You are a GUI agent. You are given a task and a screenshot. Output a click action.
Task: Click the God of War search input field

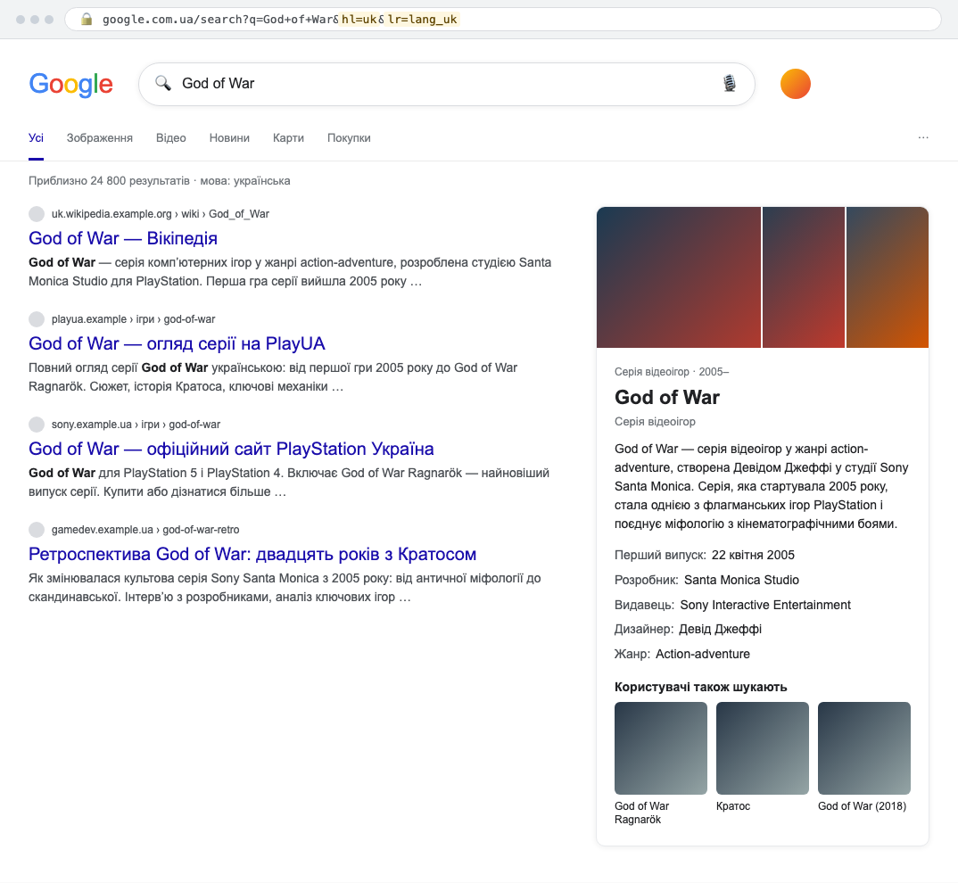point(446,83)
